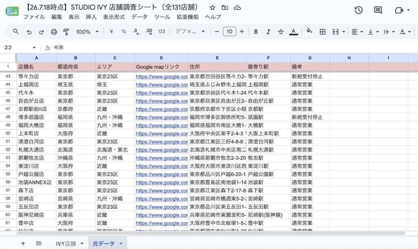This screenshot has width=418, height=249.
Task: Open the ヘルプ menu
Action: click(213, 17)
